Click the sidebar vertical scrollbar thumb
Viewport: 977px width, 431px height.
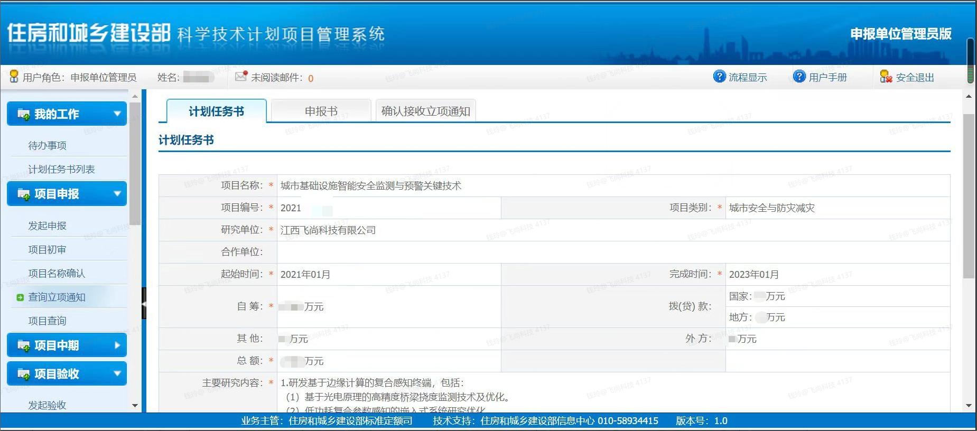[135, 163]
